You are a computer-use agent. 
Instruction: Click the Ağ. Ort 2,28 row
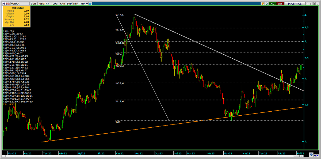pos(17,22)
